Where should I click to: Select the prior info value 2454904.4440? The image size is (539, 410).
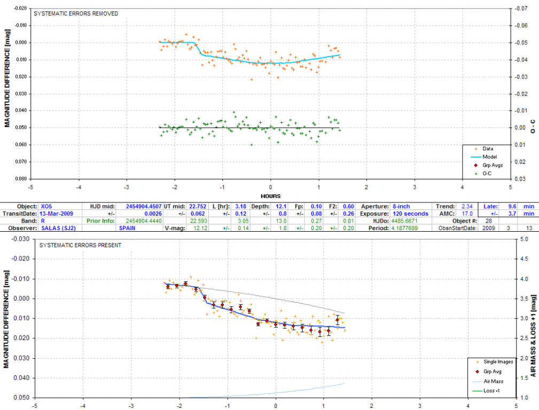[x=144, y=220]
